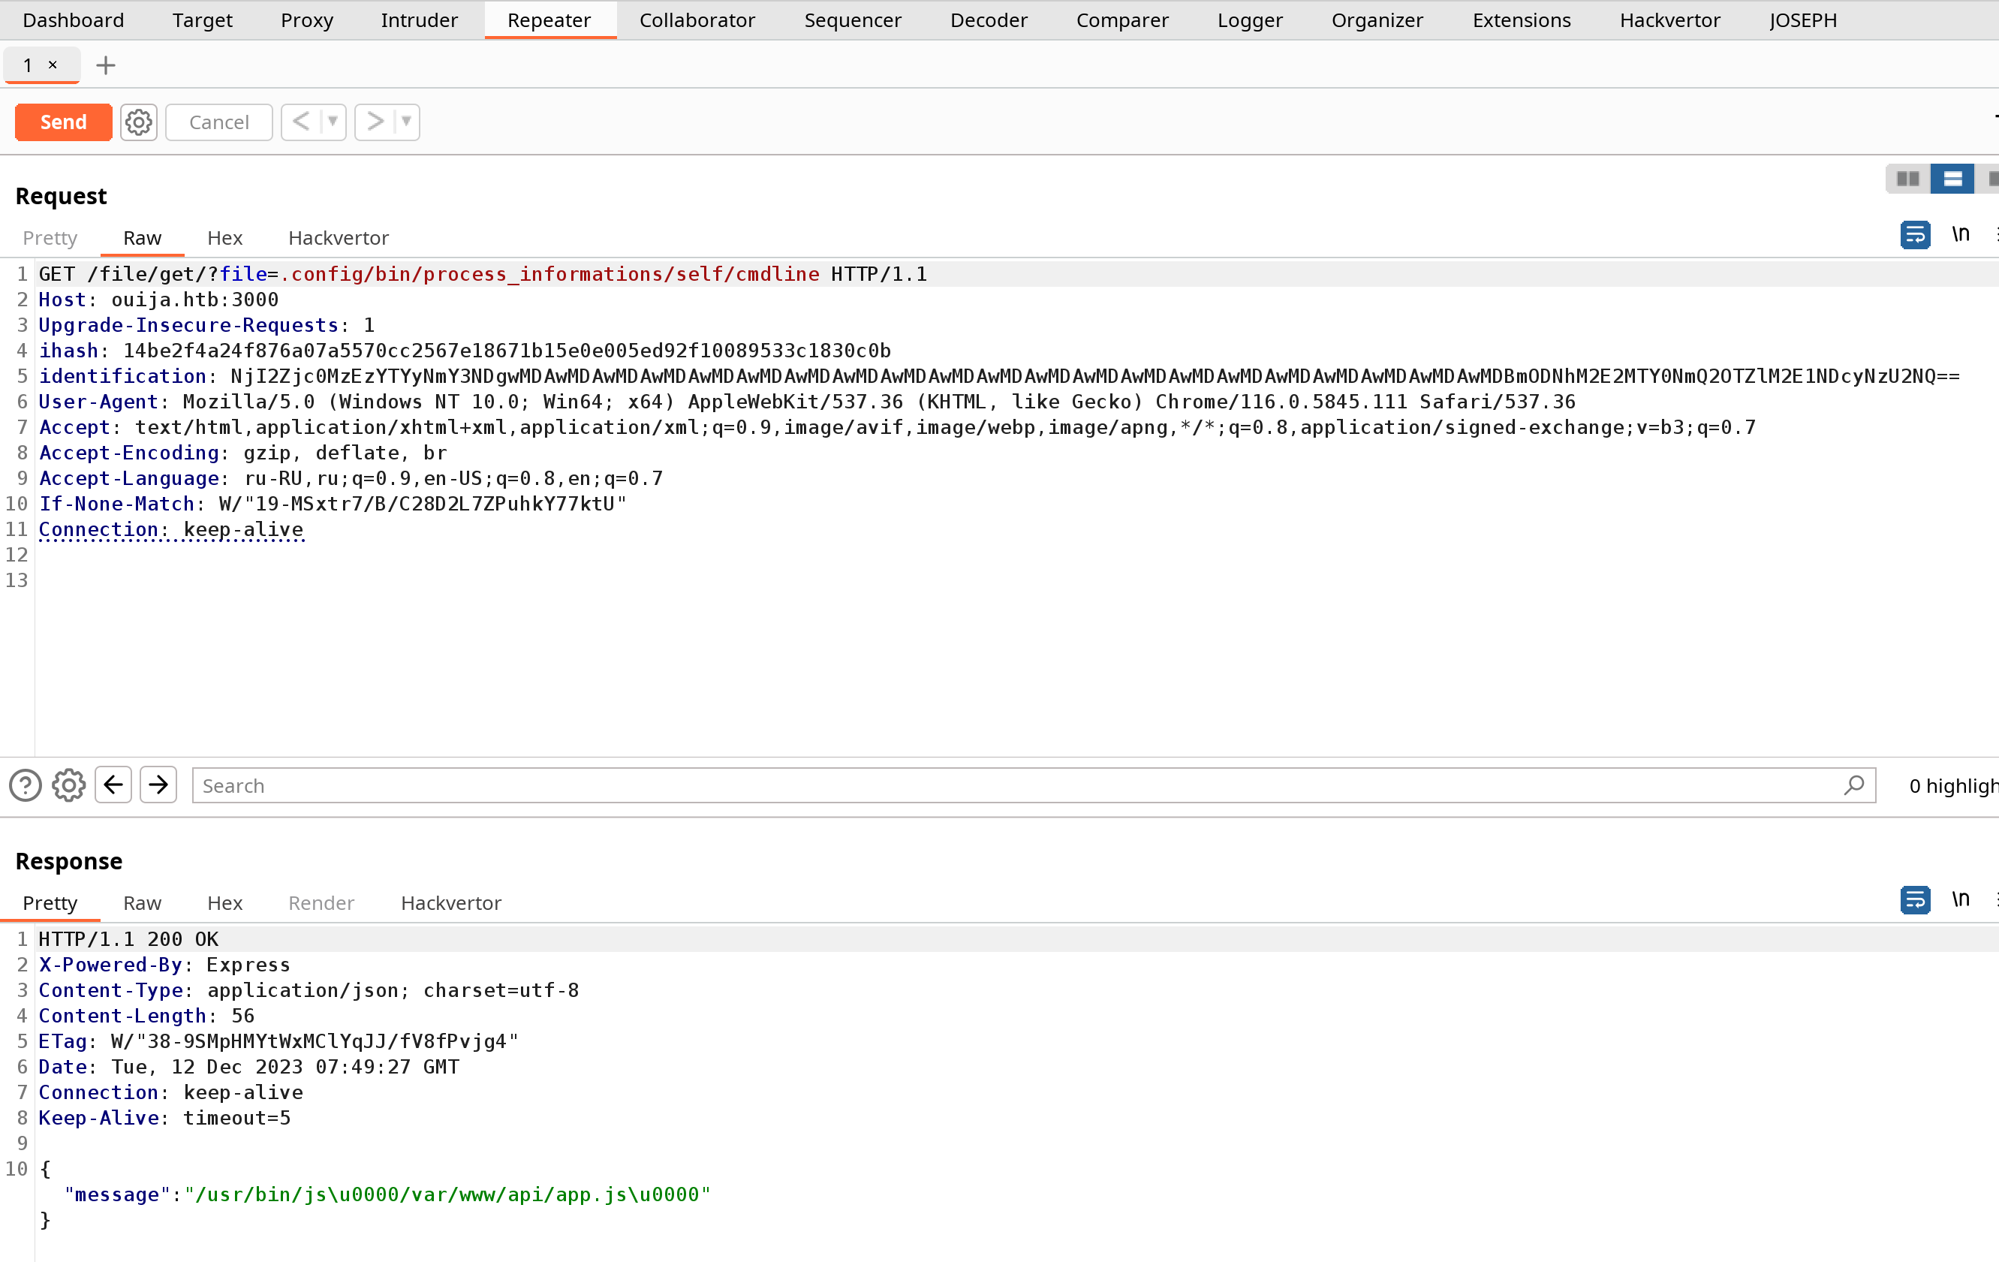Select Response Raw view
This screenshot has width=1999, height=1262.
(x=142, y=903)
